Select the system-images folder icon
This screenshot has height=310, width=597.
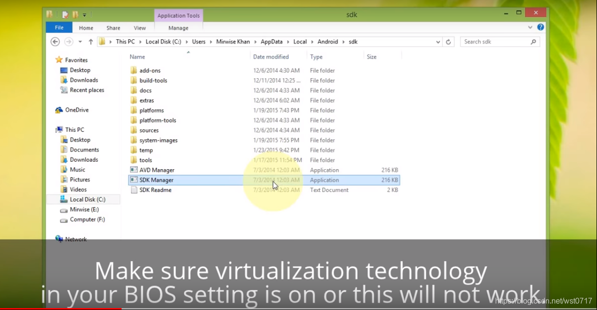(x=134, y=140)
